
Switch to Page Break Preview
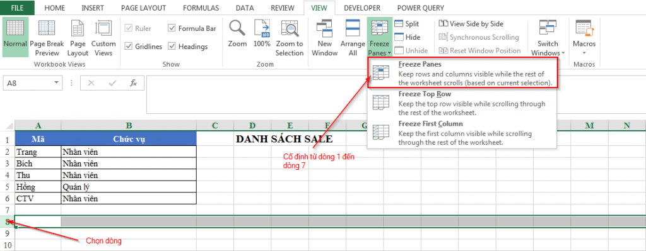coord(47,37)
